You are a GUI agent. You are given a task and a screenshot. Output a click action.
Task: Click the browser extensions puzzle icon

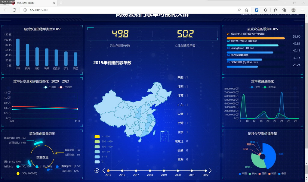click(266, 10)
